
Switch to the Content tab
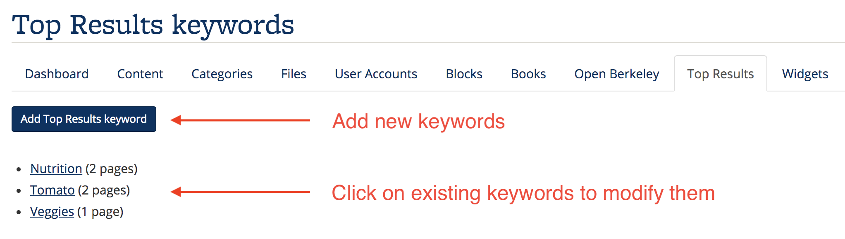[140, 74]
